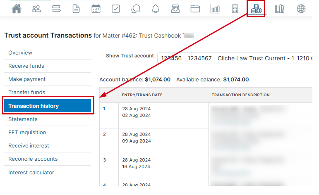Viewport: 319px width, 195px height.
Task: Open the Messages chat bubbles icon
Action: click(136, 9)
